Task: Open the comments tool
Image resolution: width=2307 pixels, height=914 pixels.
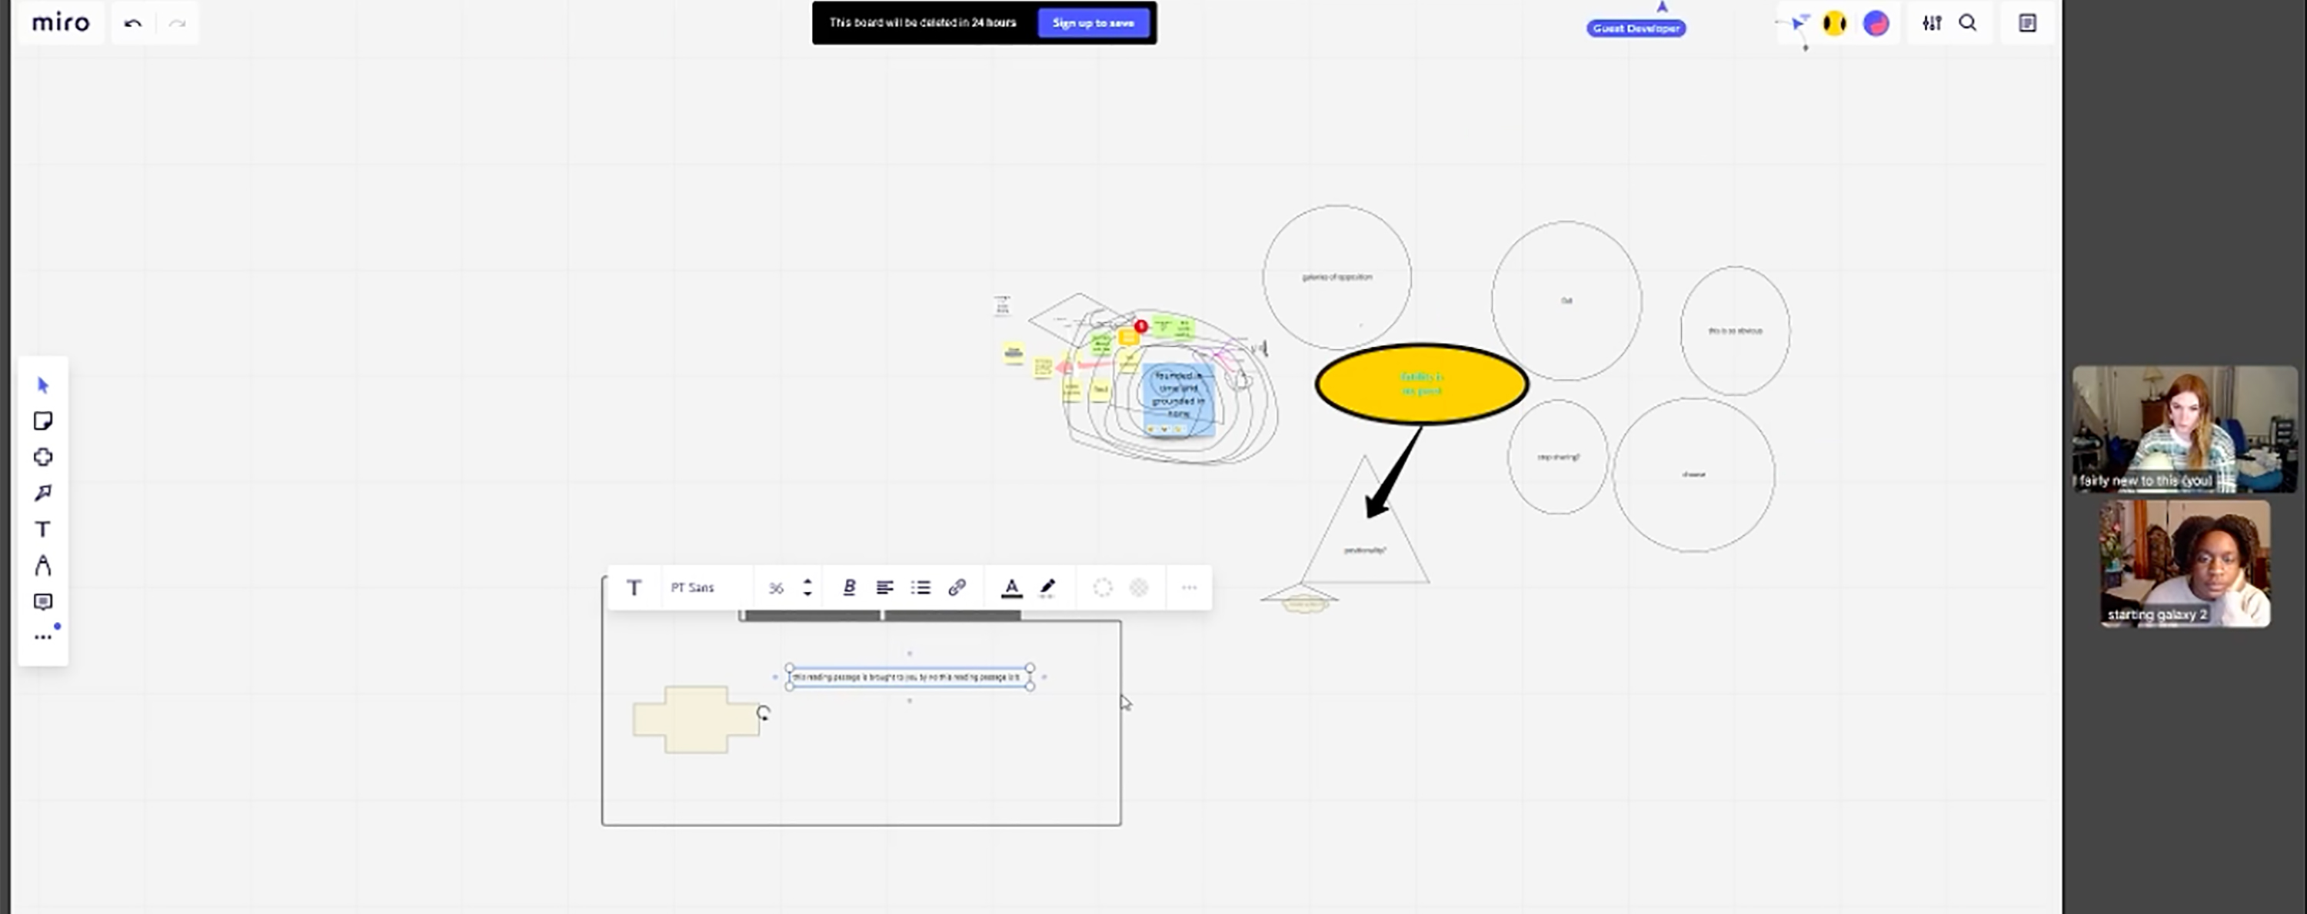Action: click(x=43, y=600)
